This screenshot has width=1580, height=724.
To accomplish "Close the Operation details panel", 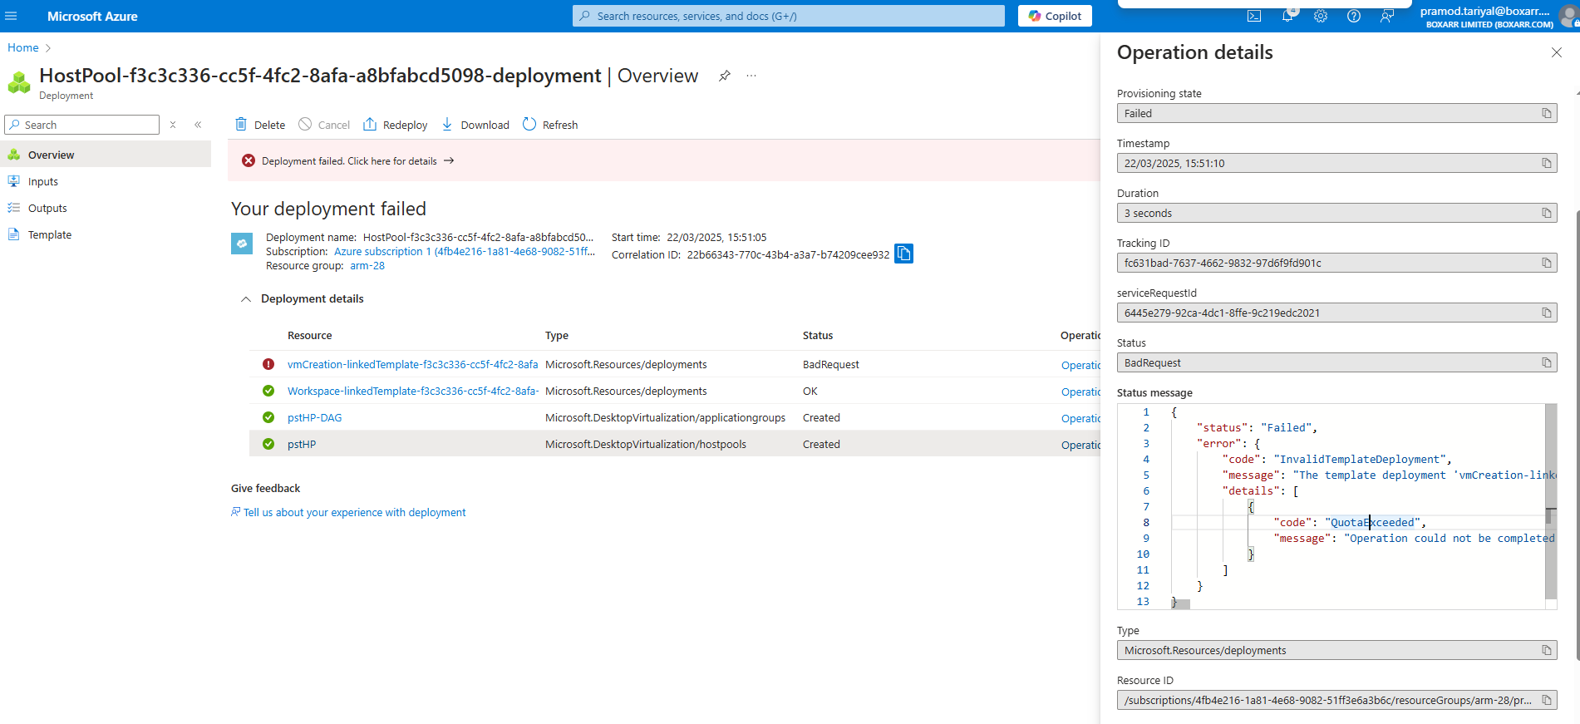I will [1556, 52].
